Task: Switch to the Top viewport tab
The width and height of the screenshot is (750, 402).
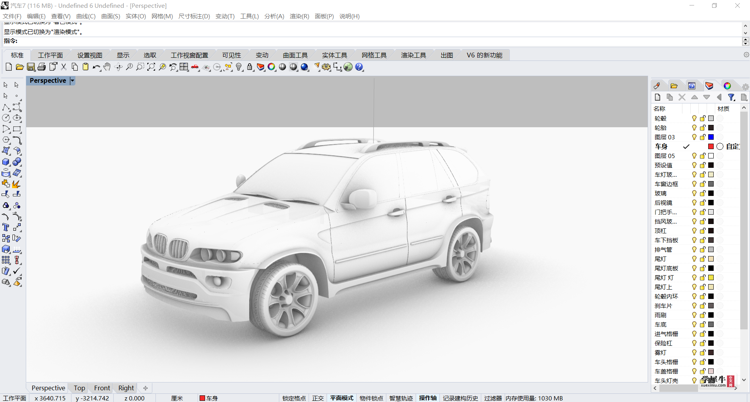Action: [79, 388]
